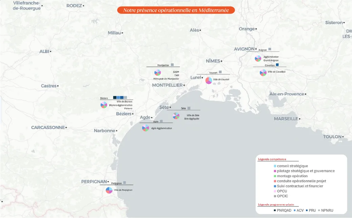The image size is (352, 218).
Task: Click the light blue ACV square at Béziers
Action: click(118, 98)
